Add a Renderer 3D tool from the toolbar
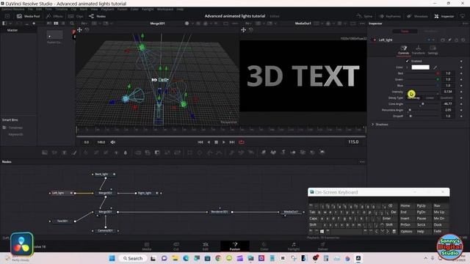Viewport: 470px width, 264px height. pos(322,153)
